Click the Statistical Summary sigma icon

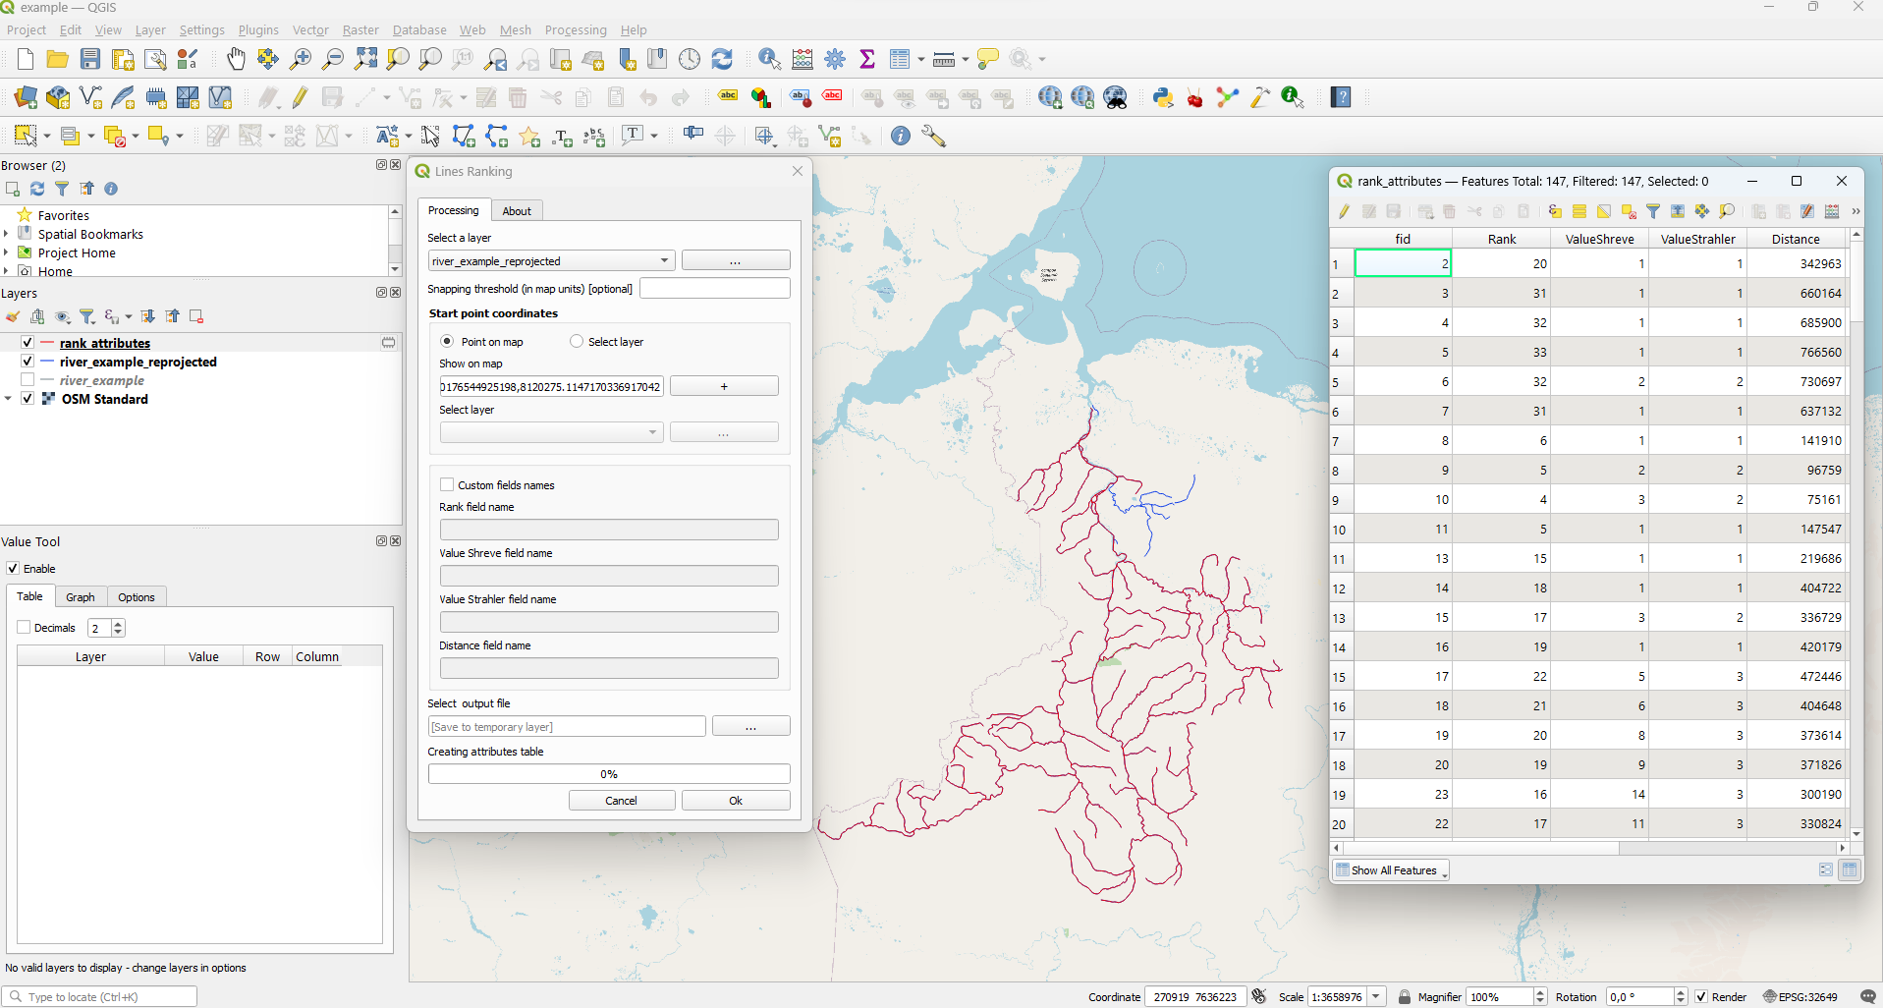click(x=867, y=59)
